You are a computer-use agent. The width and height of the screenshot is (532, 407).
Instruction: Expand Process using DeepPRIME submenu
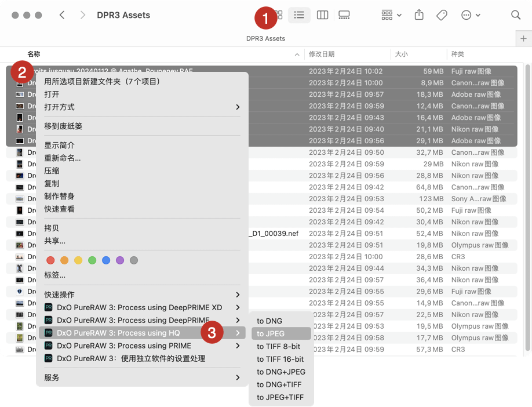click(142, 320)
